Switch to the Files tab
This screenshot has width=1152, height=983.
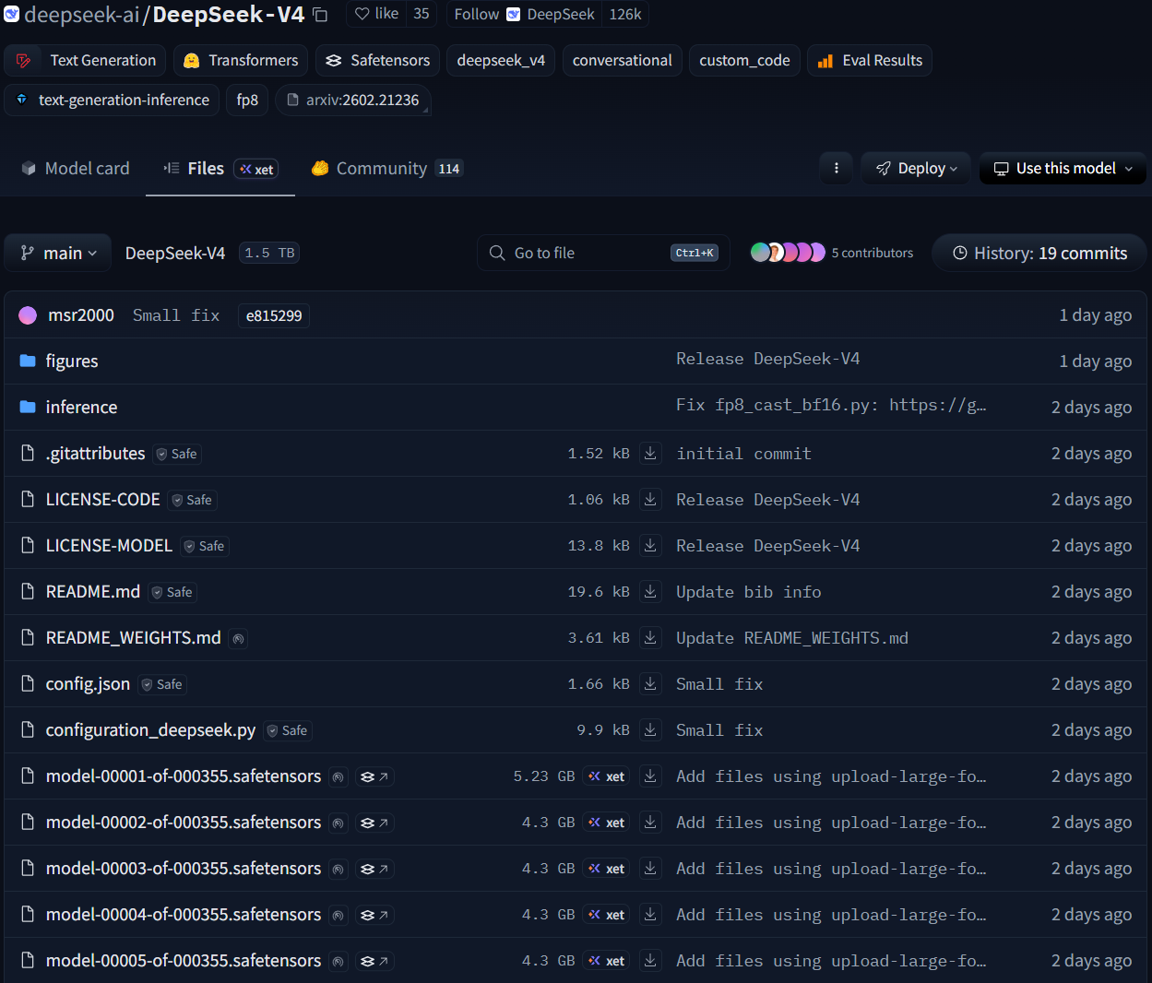coord(220,168)
